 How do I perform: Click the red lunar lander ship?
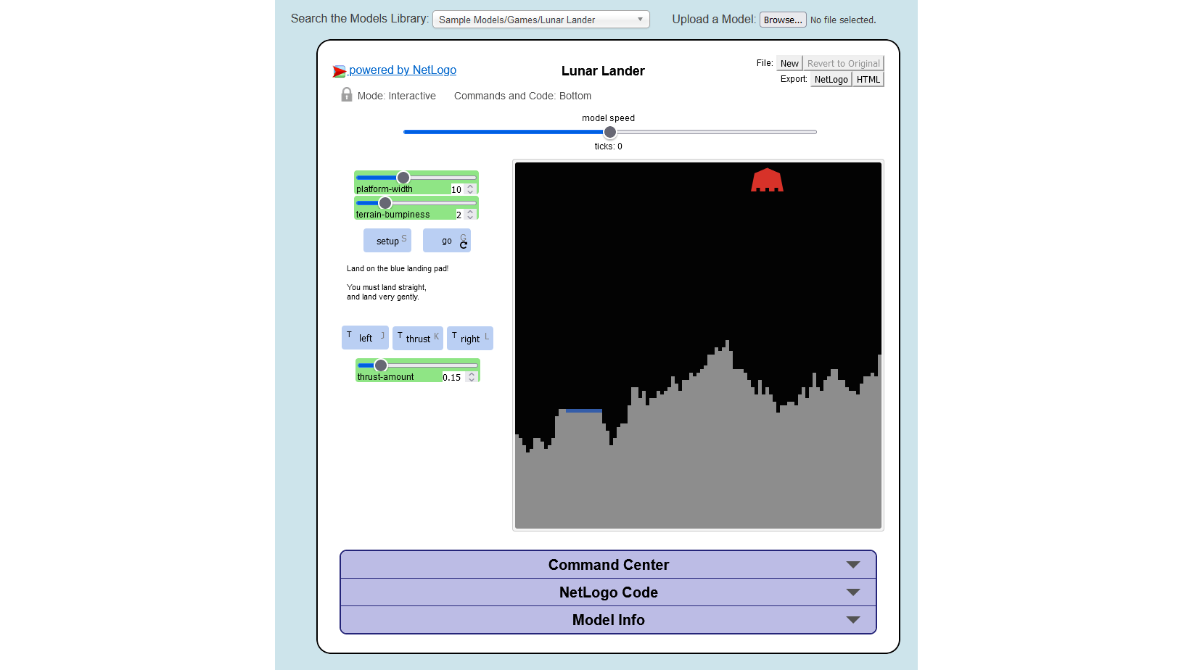click(767, 180)
